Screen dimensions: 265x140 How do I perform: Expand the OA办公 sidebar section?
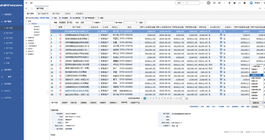[x=11, y=91]
